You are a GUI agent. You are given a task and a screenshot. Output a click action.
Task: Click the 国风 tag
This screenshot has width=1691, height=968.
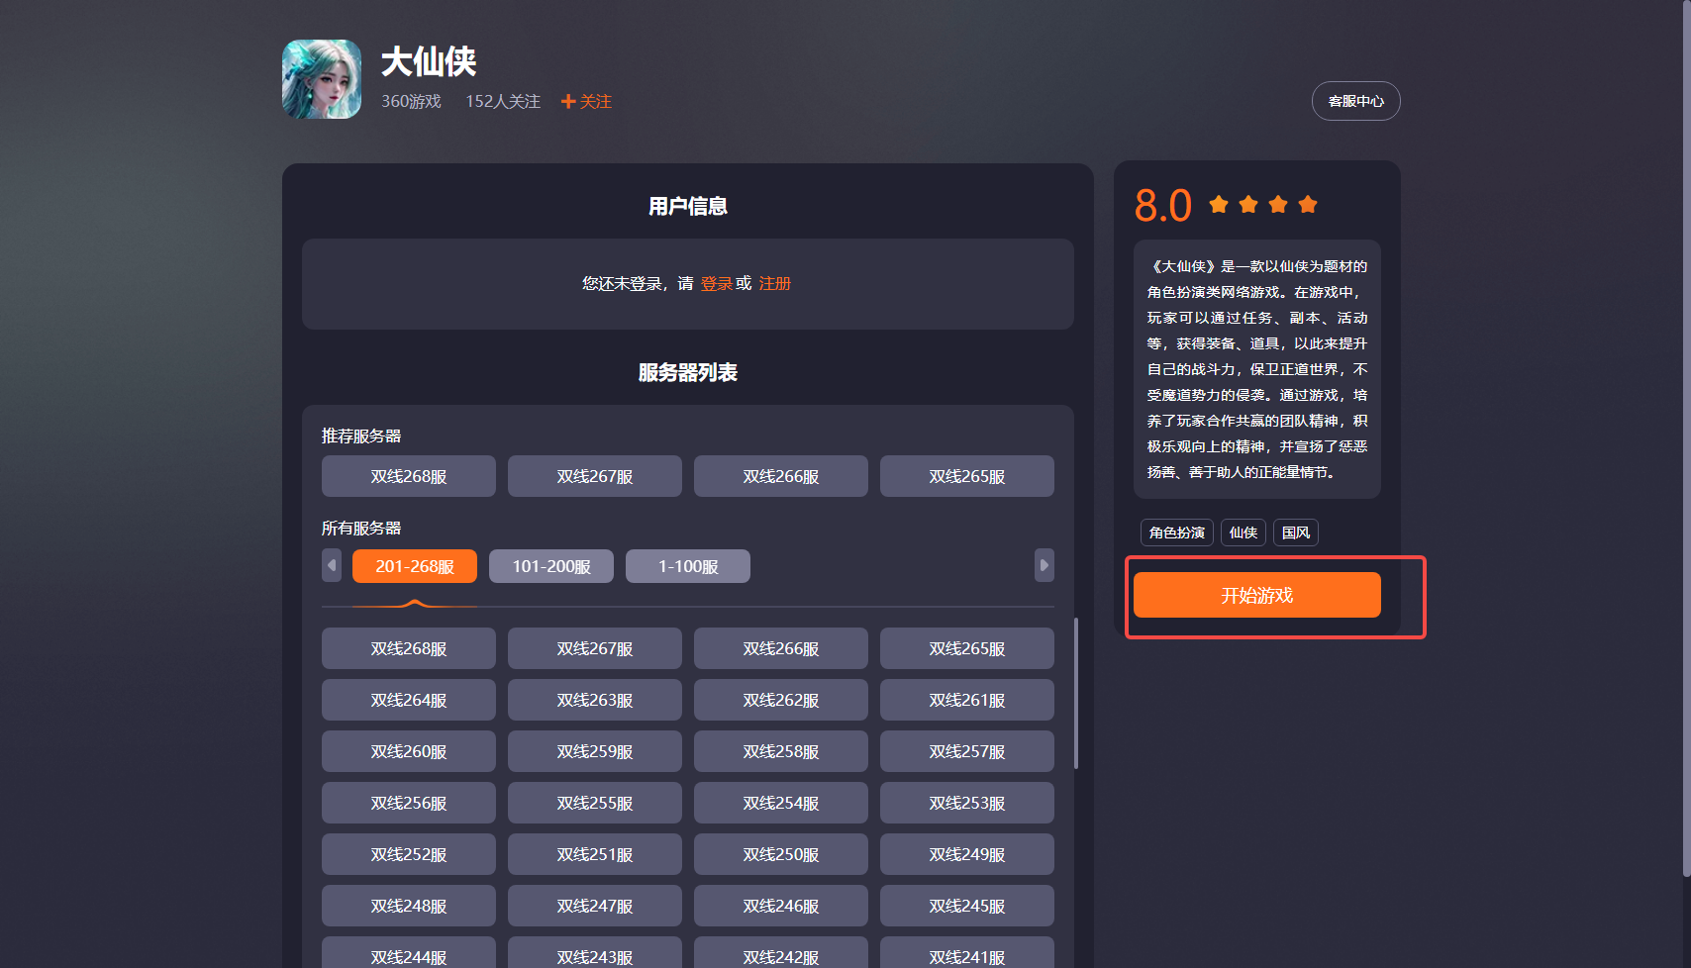pyautogui.click(x=1295, y=532)
